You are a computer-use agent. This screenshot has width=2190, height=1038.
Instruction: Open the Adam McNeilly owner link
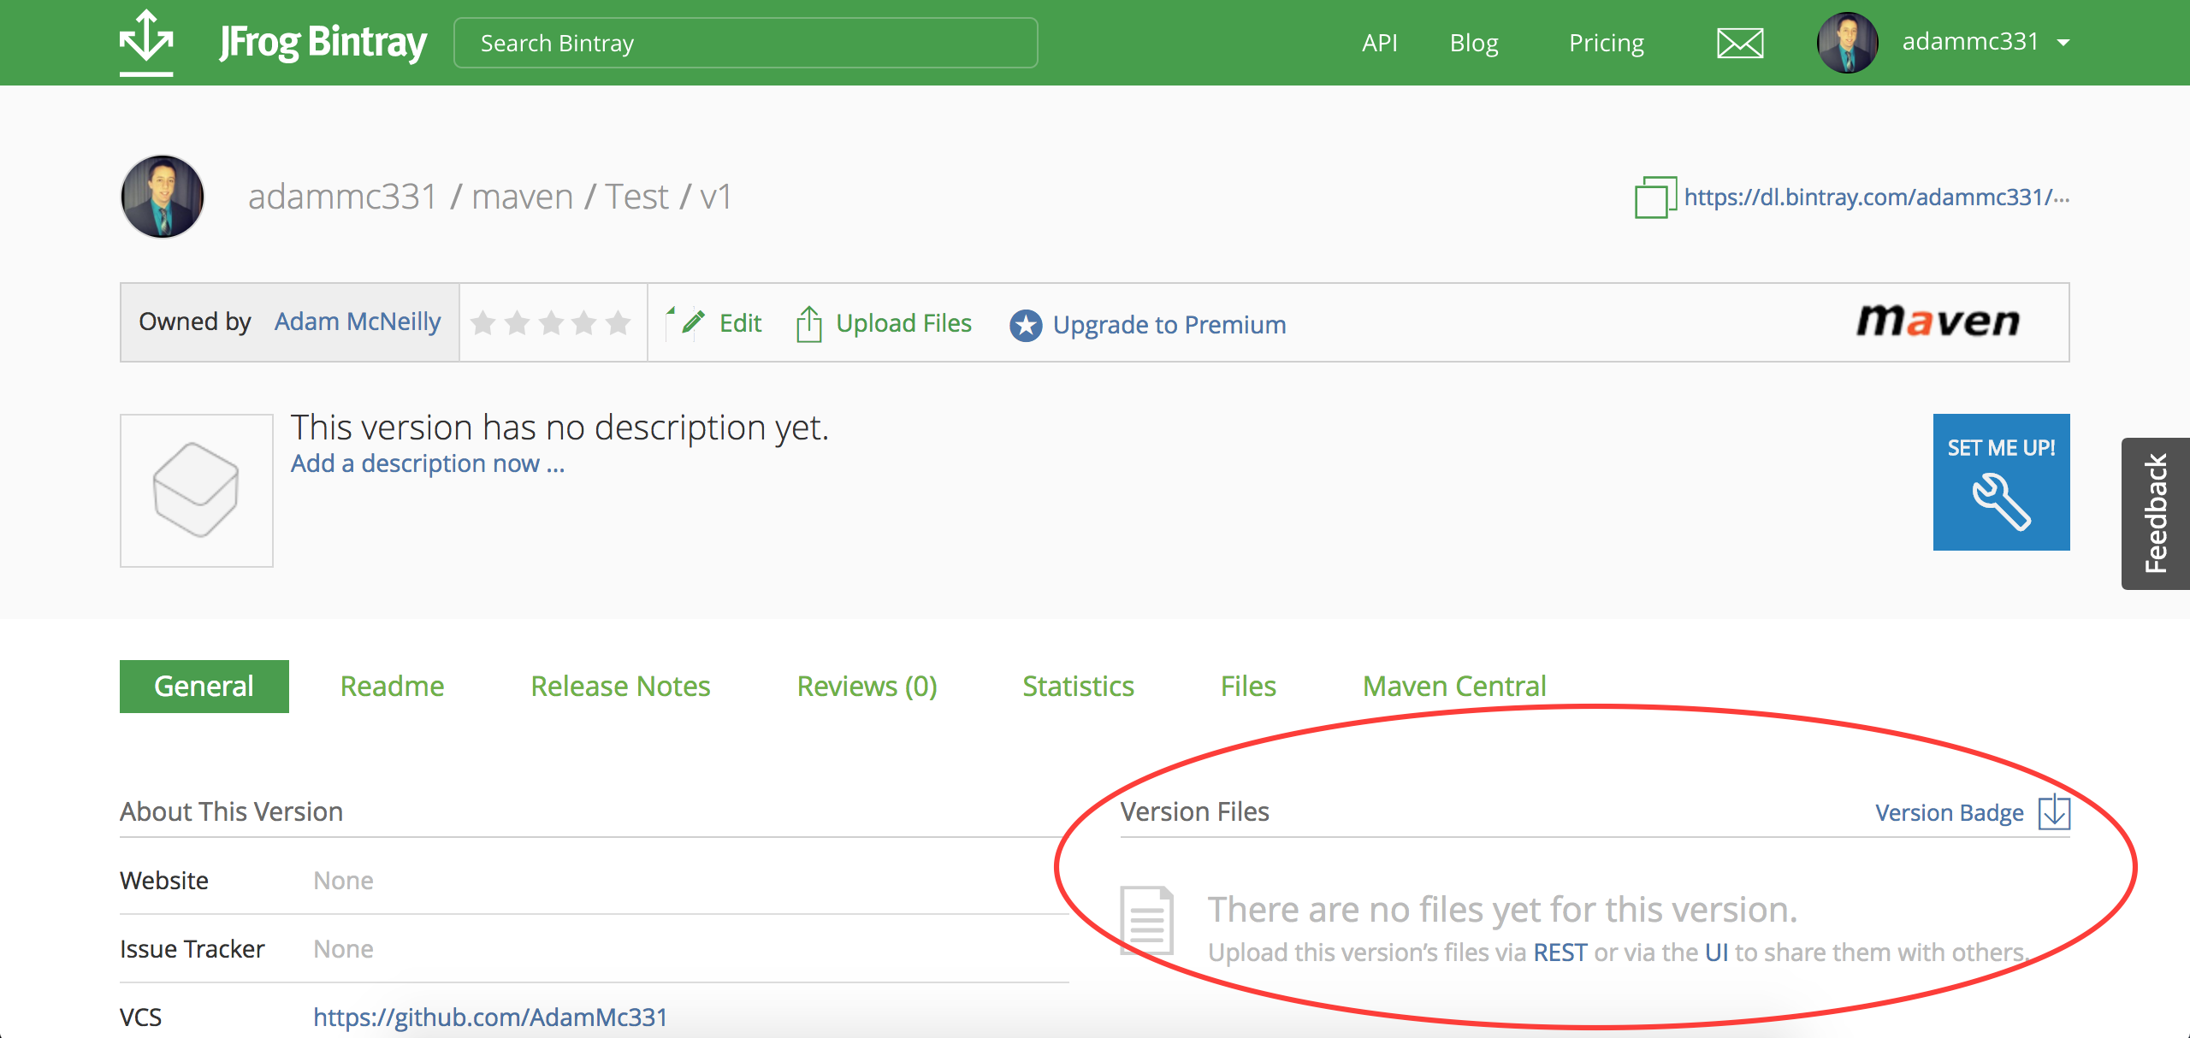pyautogui.click(x=358, y=321)
